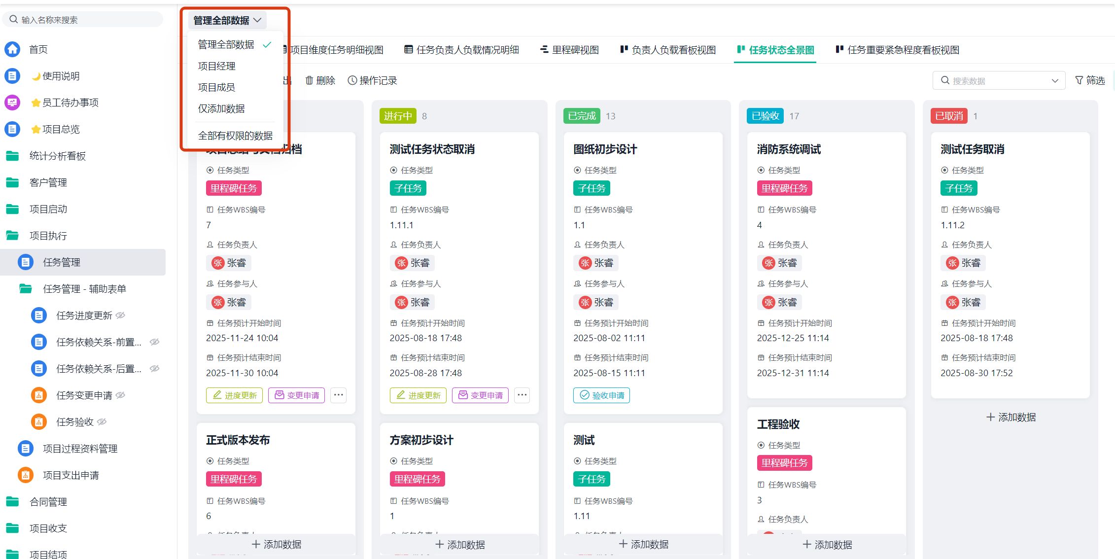The width and height of the screenshot is (1115, 559).
Task: Click the 任务验收 orange stamp icon
Action: [38, 422]
